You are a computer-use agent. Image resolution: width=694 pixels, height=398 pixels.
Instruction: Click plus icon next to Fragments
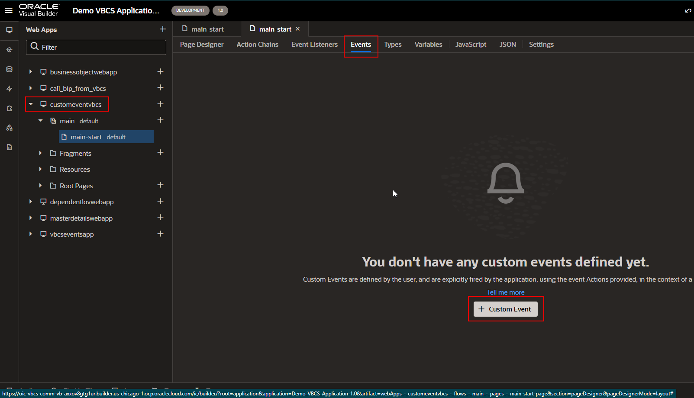(160, 152)
